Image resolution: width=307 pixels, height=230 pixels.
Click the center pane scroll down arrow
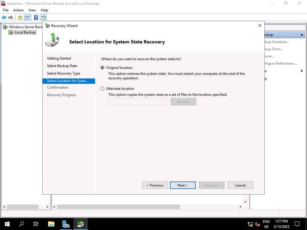coord(245,202)
